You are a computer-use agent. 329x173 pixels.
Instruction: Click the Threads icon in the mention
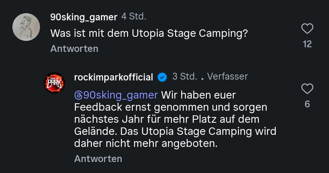78,95
